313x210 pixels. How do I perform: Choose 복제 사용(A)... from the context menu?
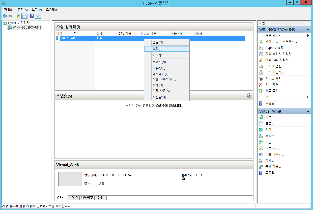(166, 91)
